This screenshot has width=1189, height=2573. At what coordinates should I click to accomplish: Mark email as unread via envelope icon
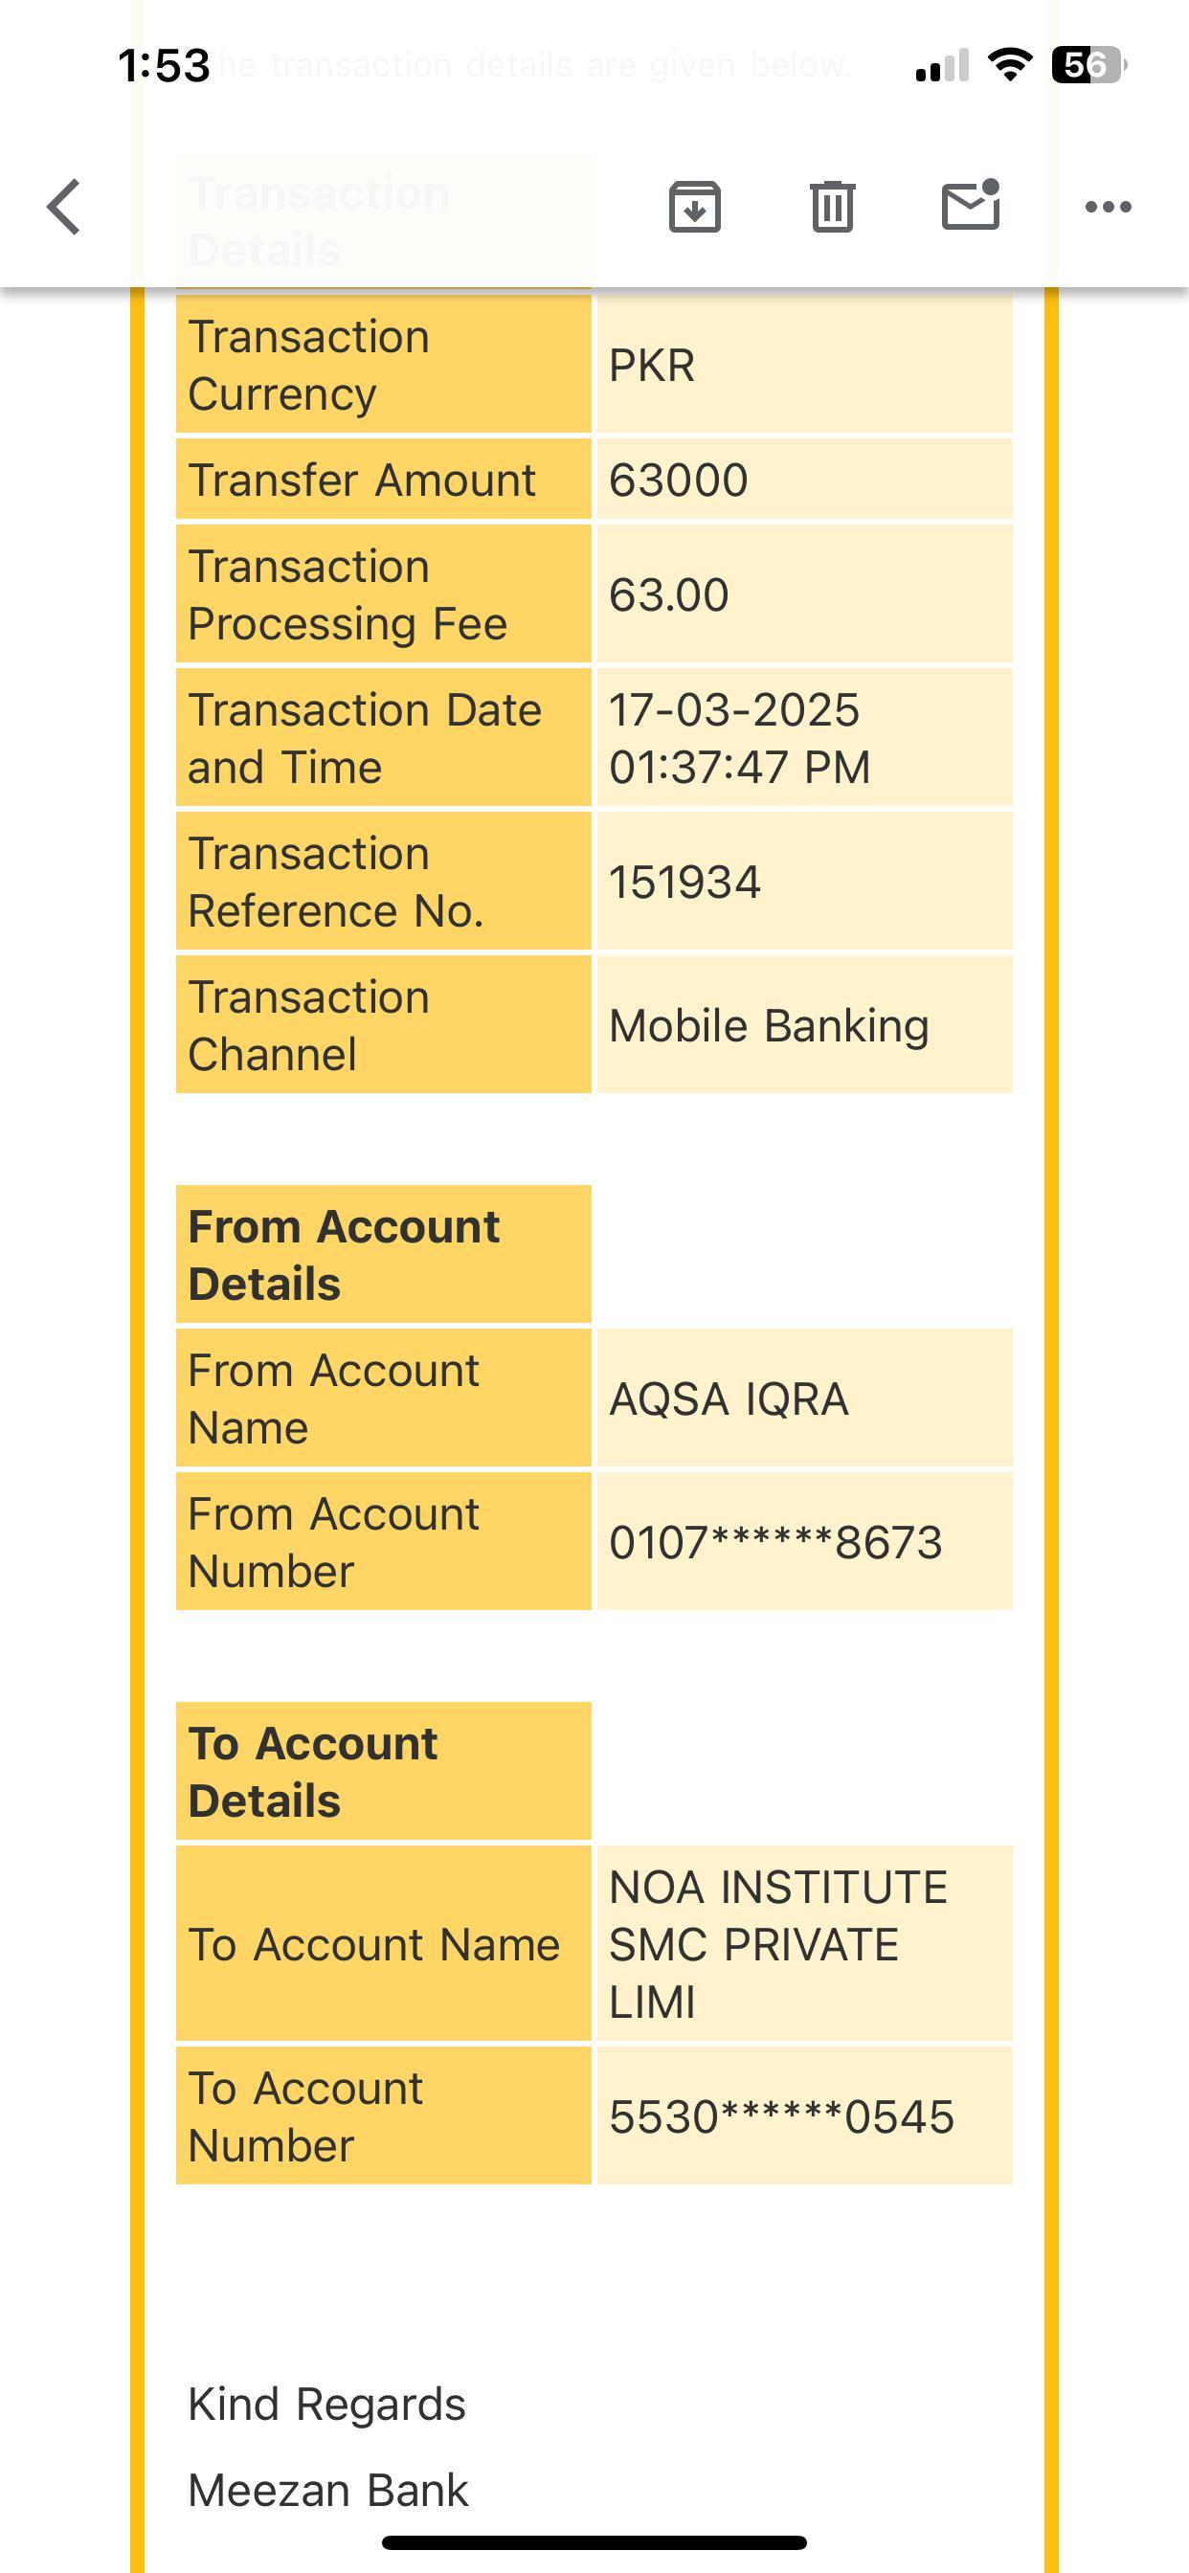(x=970, y=206)
